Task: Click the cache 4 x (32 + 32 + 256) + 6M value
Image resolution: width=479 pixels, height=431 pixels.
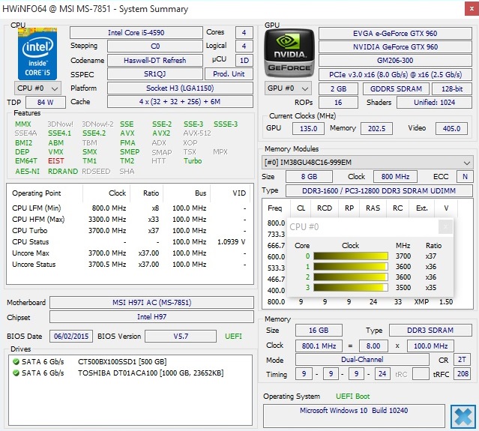Action: pos(180,102)
